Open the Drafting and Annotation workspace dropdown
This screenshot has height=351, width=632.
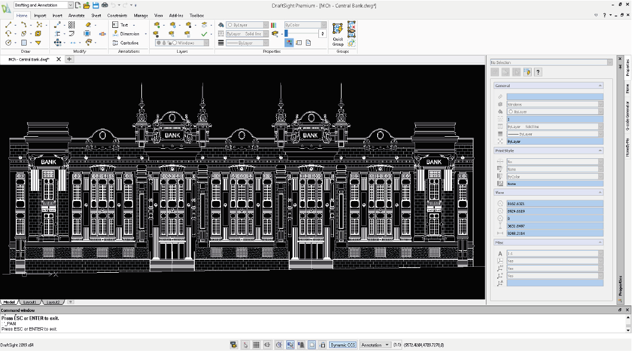click(71, 5)
